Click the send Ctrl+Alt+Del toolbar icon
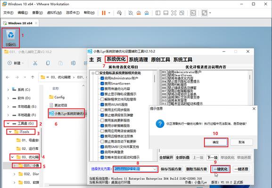The image size is (272, 188). 119,13
